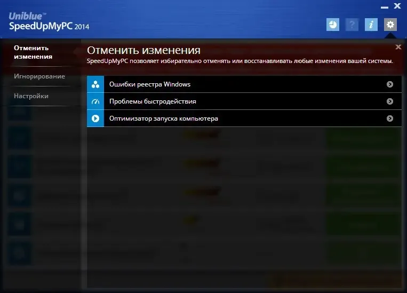Open the Настройки tab
This screenshot has height=293, width=407.
[x=31, y=96]
